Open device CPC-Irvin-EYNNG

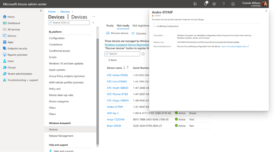coord(117,81)
